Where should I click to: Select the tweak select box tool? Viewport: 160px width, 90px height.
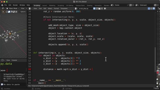coord(3,12)
